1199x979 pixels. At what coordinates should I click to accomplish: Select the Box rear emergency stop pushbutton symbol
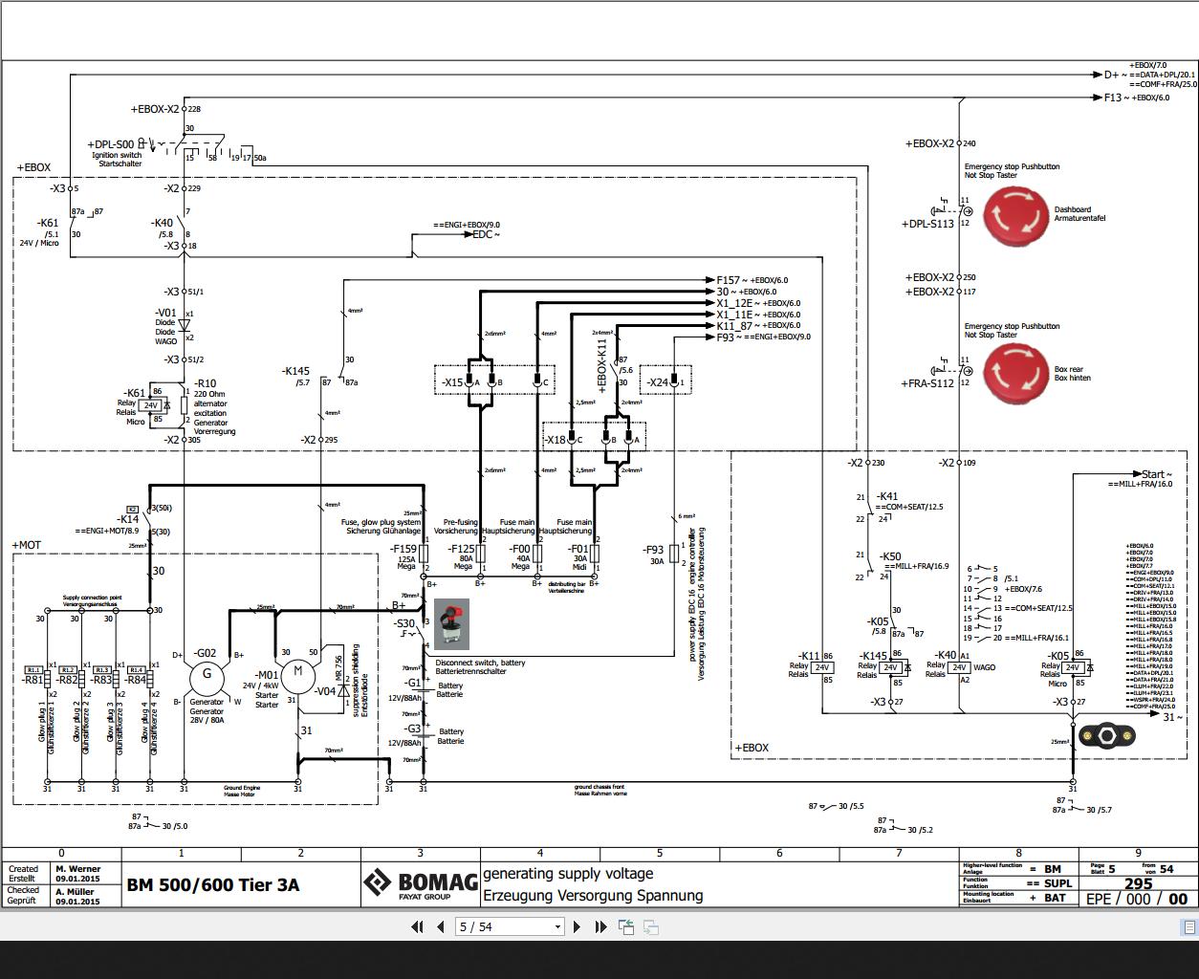[x=1016, y=375]
